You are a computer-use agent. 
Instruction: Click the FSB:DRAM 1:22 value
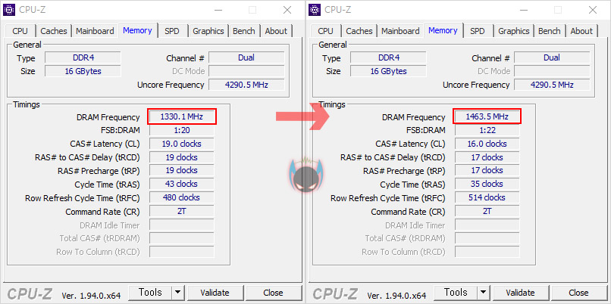tap(487, 130)
